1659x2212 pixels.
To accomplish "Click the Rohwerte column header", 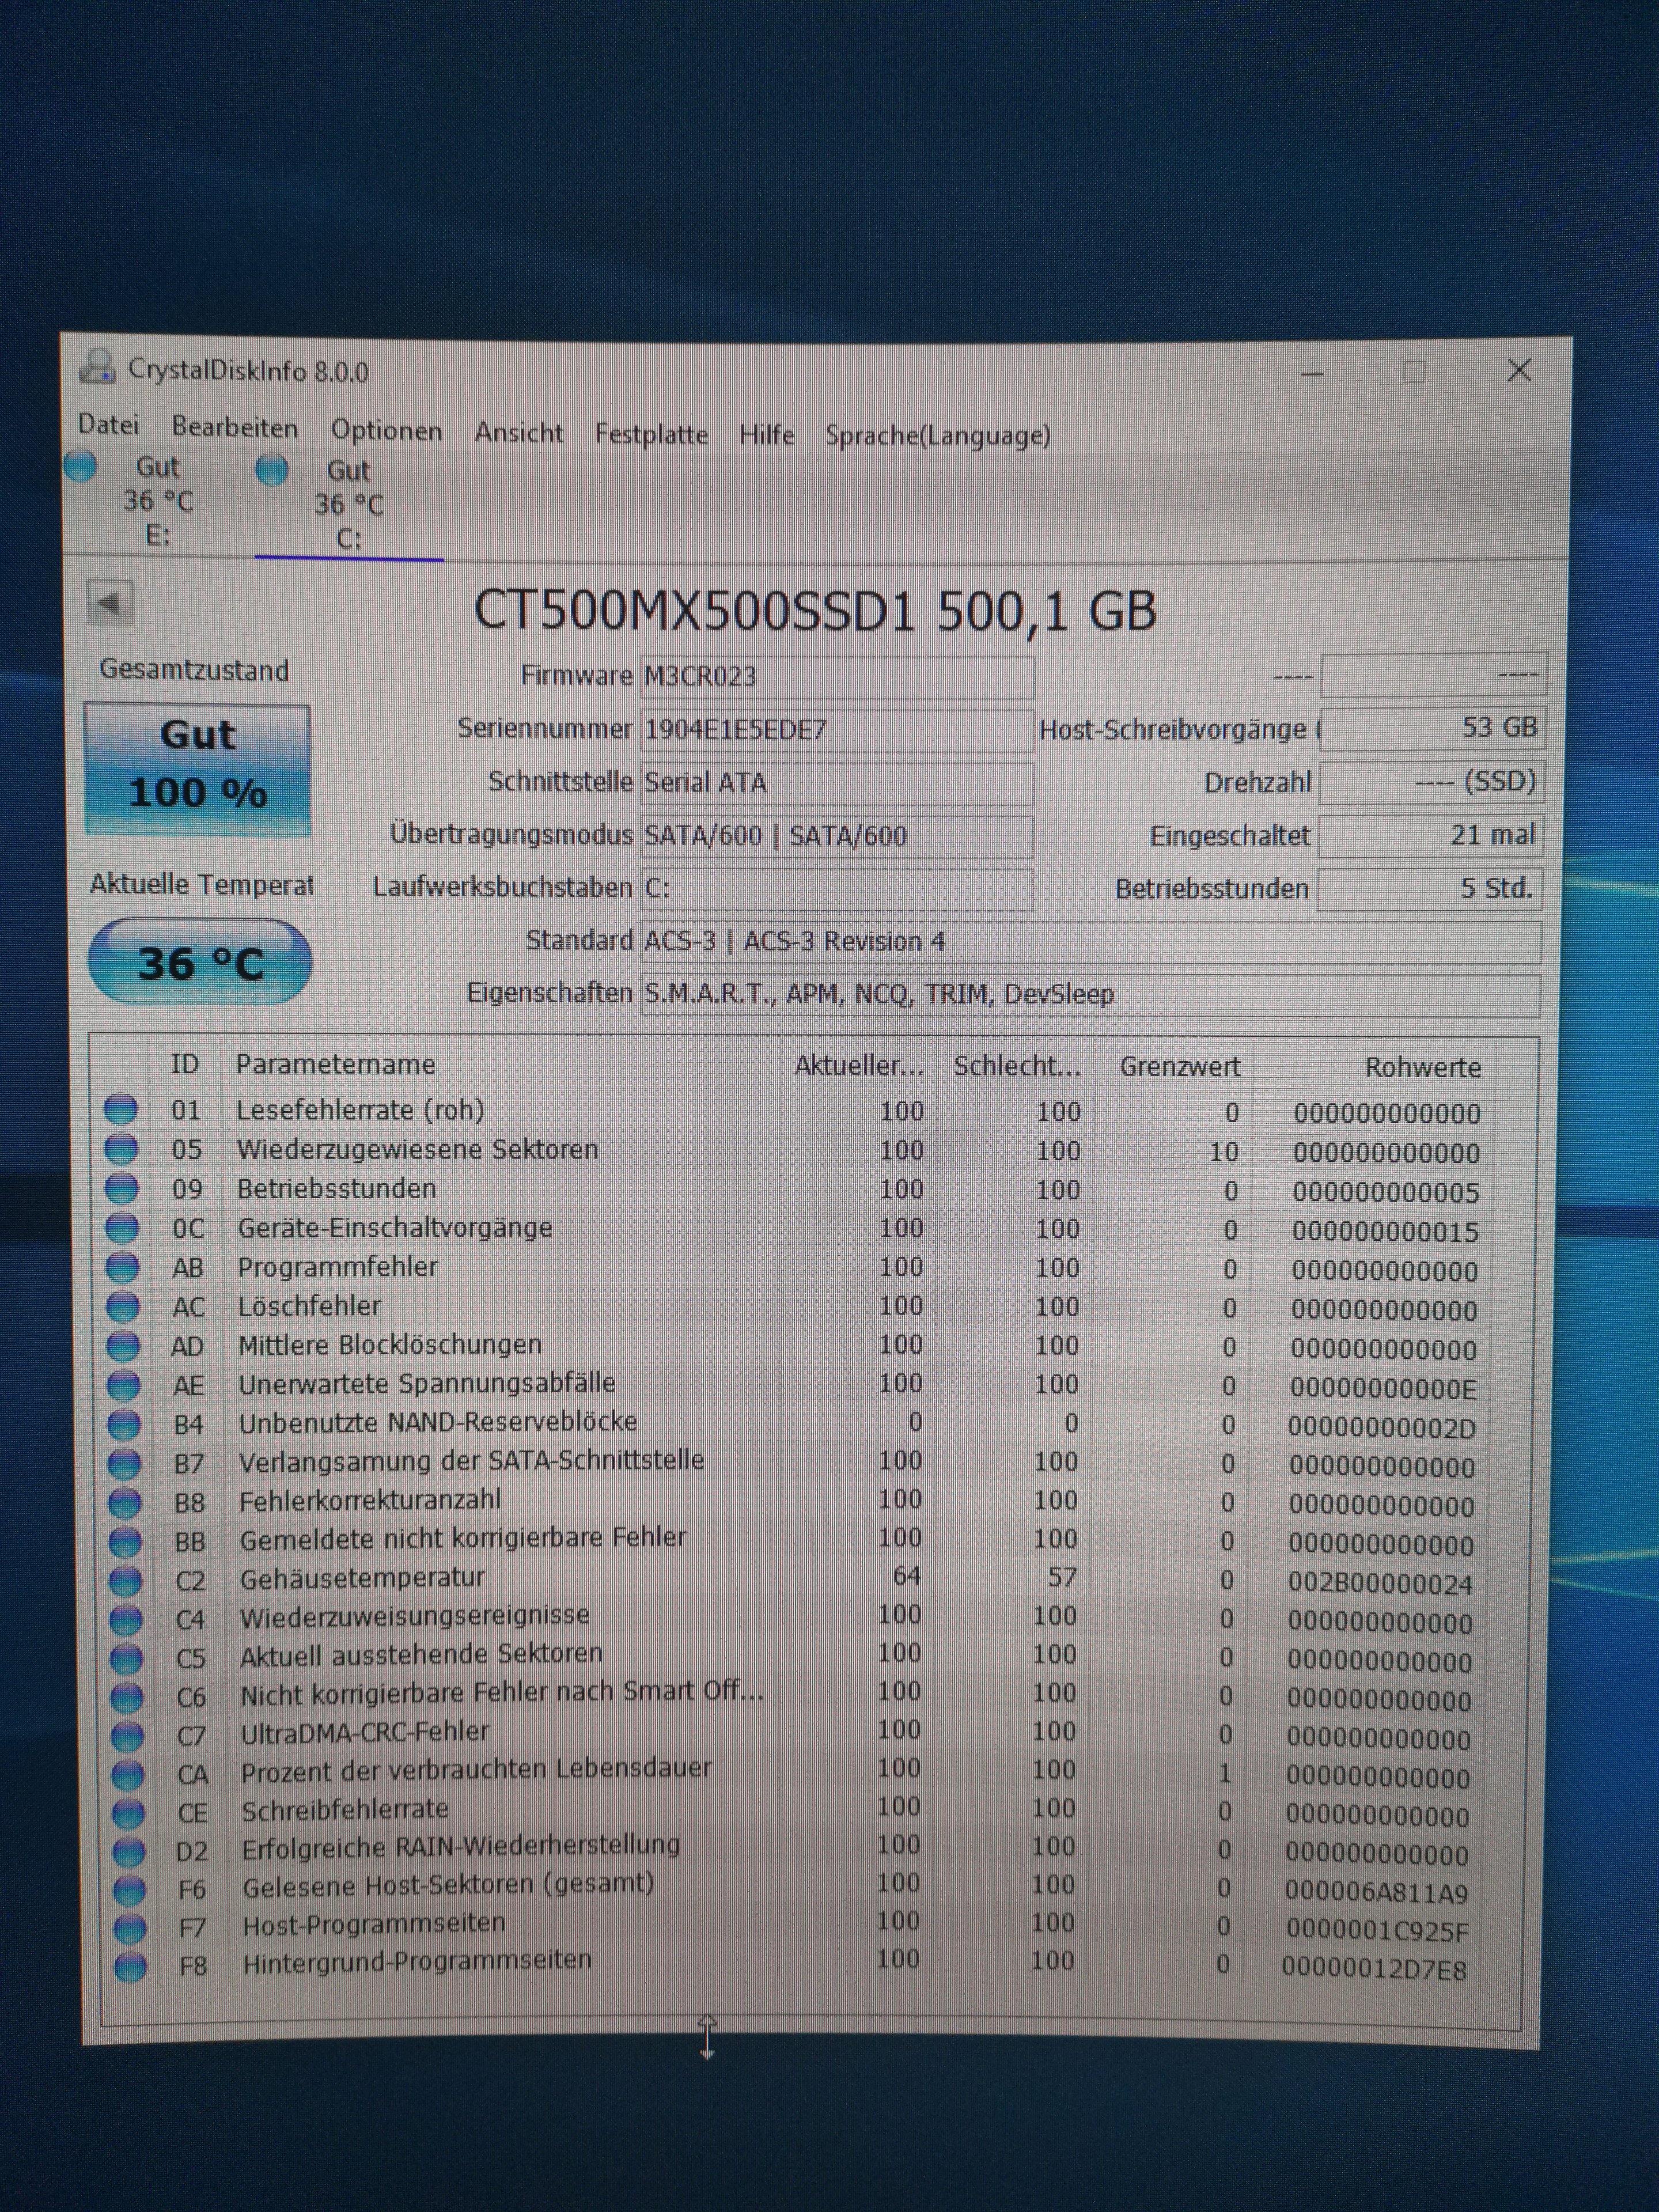I will coord(1422,1068).
